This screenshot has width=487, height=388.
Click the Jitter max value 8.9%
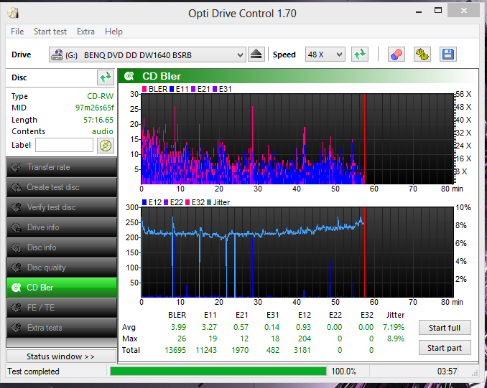[x=396, y=339]
